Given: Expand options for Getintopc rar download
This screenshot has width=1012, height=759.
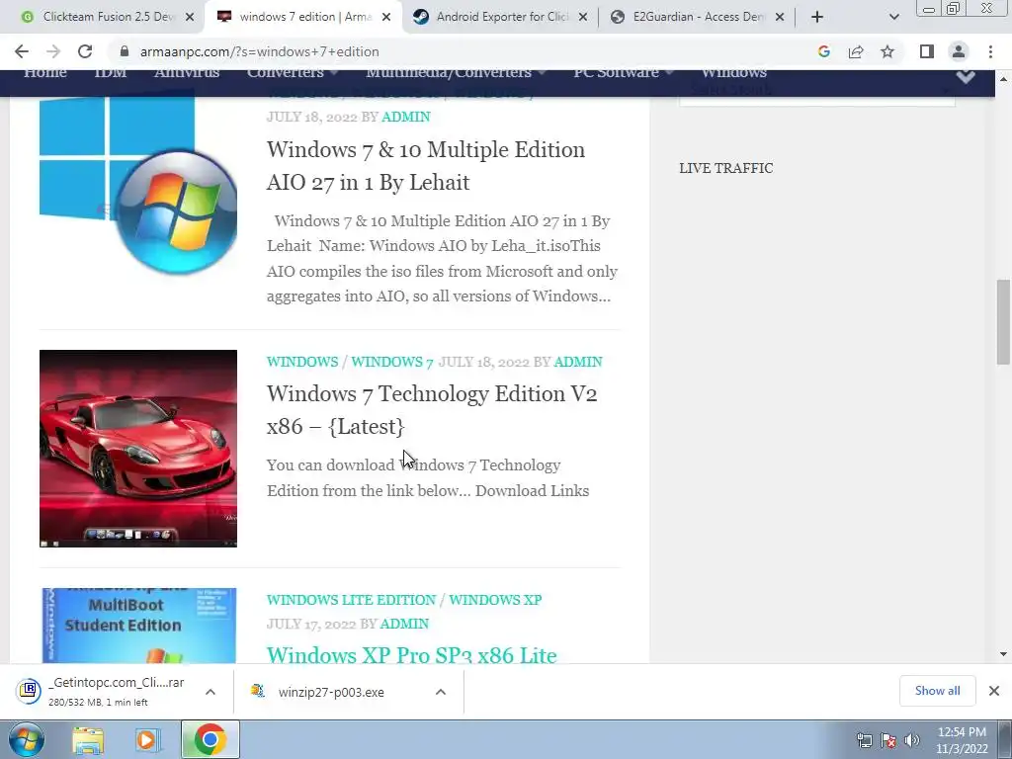Looking at the screenshot, I should pyautogui.click(x=211, y=692).
